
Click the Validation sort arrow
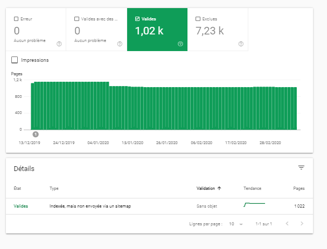218,189
